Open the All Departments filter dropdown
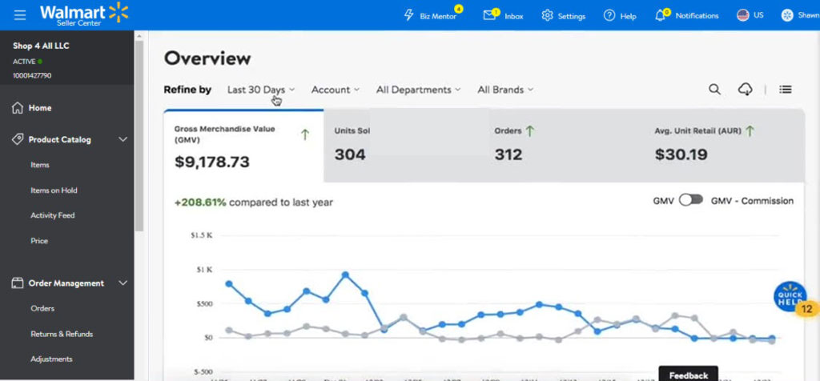 coord(418,90)
